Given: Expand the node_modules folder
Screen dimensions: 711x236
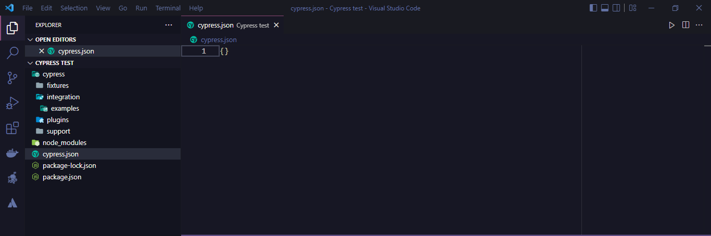Looking at the screenshot, I should pyautogui.click(x=64, y=142).
